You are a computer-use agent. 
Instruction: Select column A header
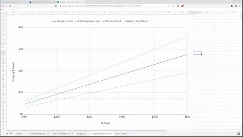[13, 13]
